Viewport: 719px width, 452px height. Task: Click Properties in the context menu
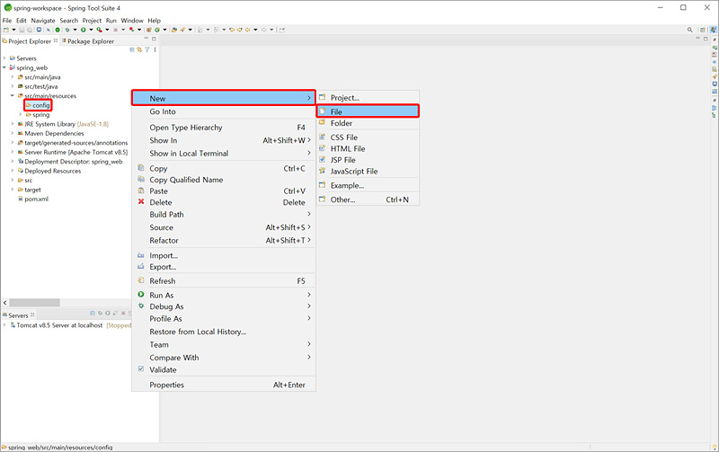click(x=224, y=386)
